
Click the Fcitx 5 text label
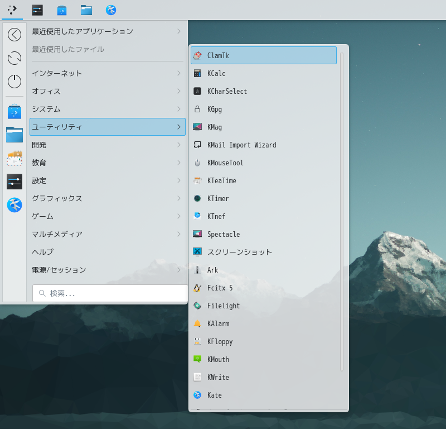click(x=220, y=288)
